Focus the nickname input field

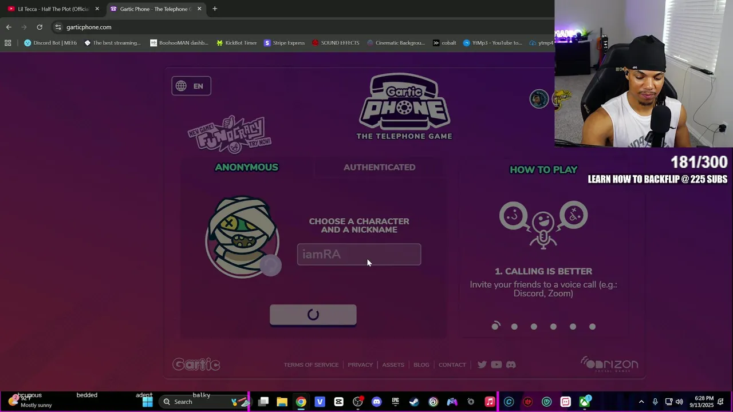[359, 255]
